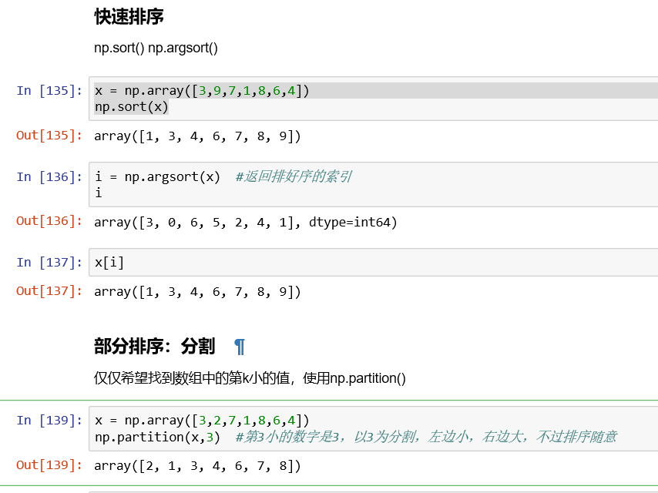This screenshot has width=658, height=493.
Task: Click the Out[139] prompt label
Action: (x=49, y=465)
